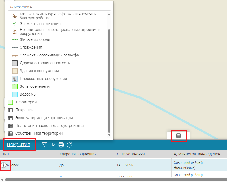This screenshot has height=187, width=227.
Task: Click the horizontal table scrollbar
Action: (x=116, y=180)
